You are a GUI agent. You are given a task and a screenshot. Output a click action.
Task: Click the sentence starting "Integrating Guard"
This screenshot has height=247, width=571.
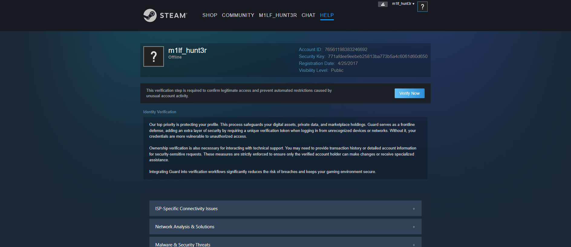263,172
